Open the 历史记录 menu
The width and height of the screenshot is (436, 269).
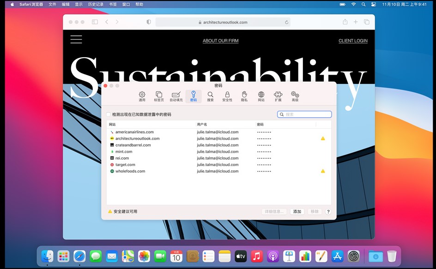(96, 4)
